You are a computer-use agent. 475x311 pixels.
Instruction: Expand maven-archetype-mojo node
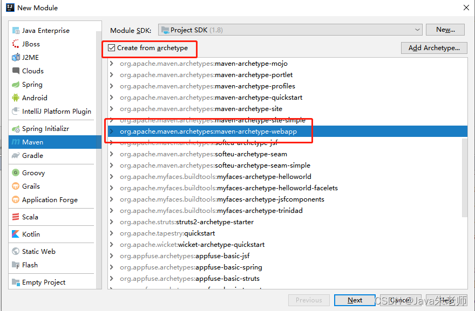tap(112, 64)
